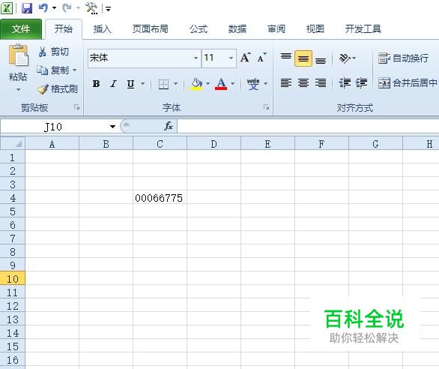
Task: Toggle align text right
Action: pos(321,83)
